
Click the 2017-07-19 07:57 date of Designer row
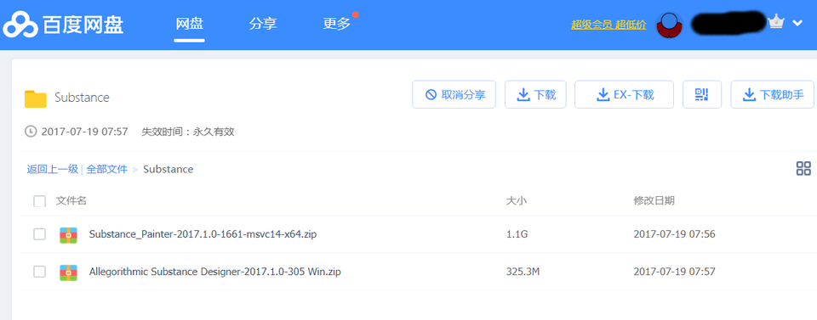(674, 271)
